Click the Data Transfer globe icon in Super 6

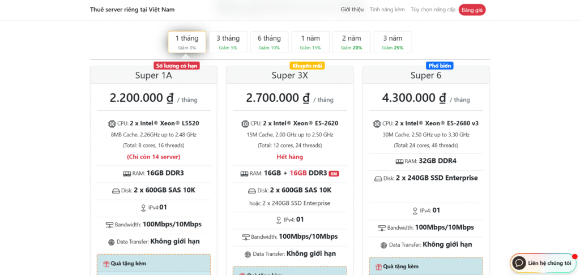[384, 245]
